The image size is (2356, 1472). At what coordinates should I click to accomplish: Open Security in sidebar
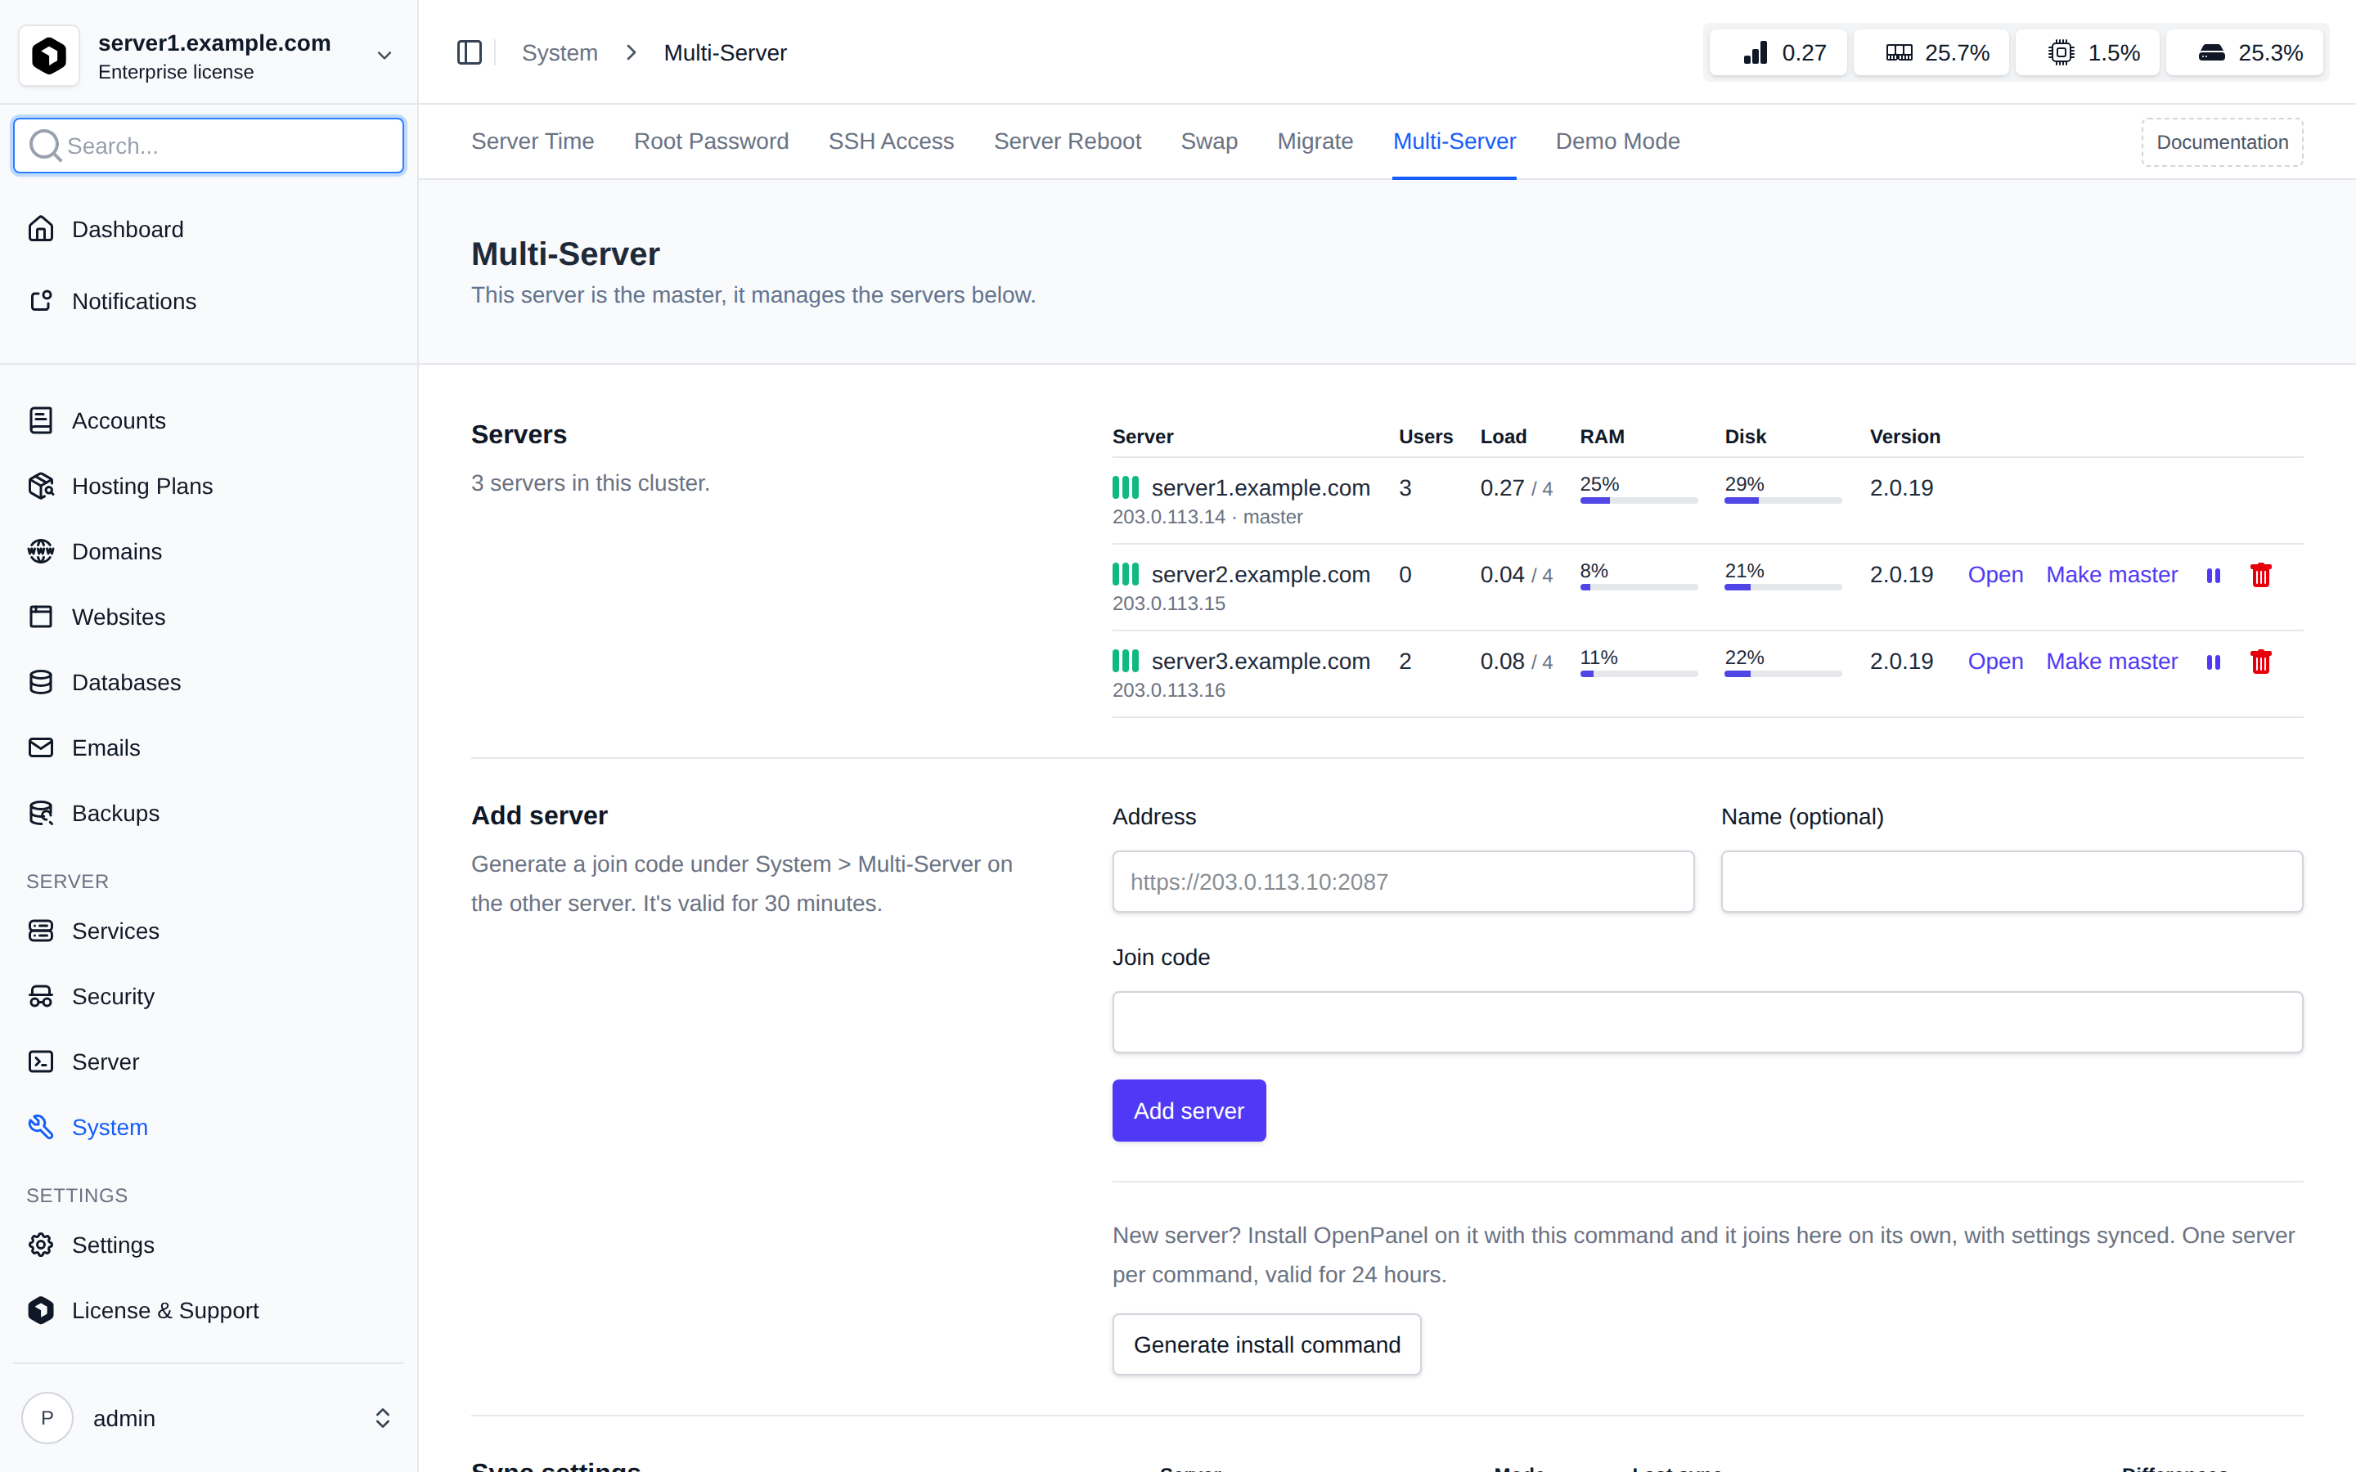(209, 996)
